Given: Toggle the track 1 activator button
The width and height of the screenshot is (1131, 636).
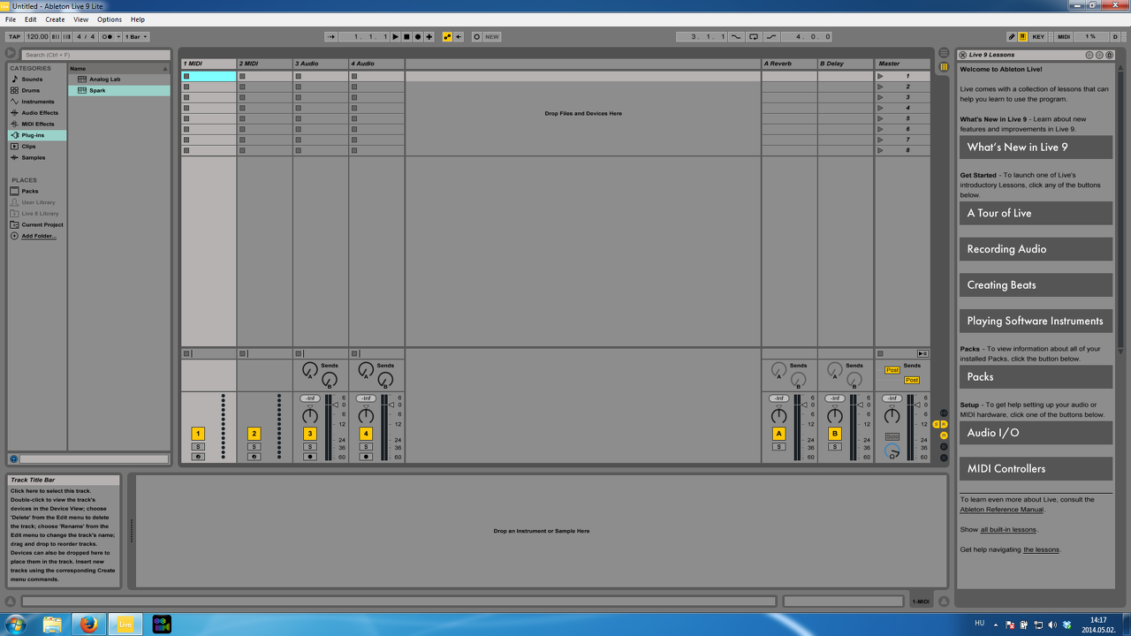Looking at the screenshot, I should coord(198,434).
